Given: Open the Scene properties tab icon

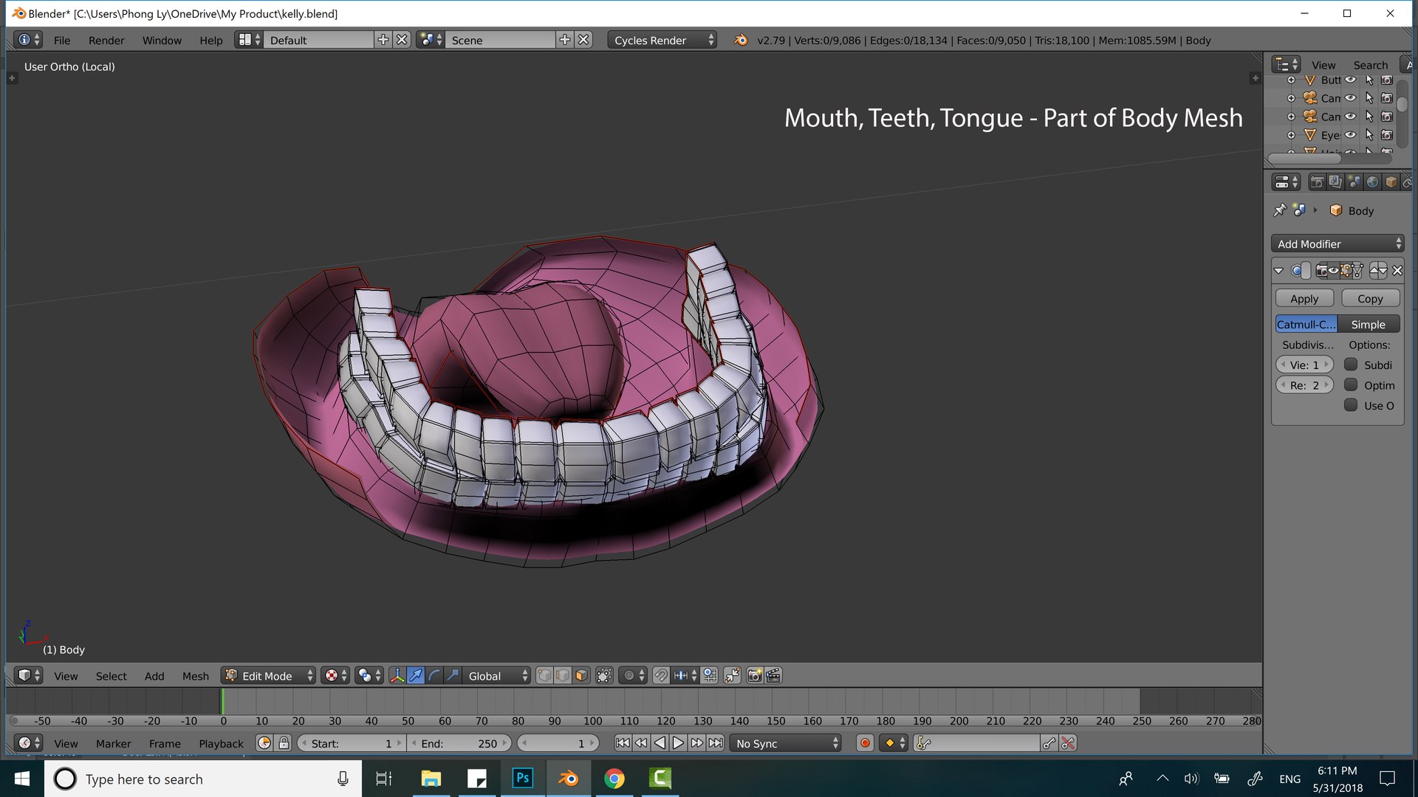Looking at the screenshot, I should coord(1354,182).
